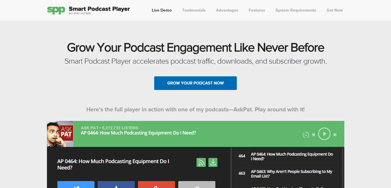Open the Advantages nav link
Viewport: 391px width, 188px height.
point(227,10)
